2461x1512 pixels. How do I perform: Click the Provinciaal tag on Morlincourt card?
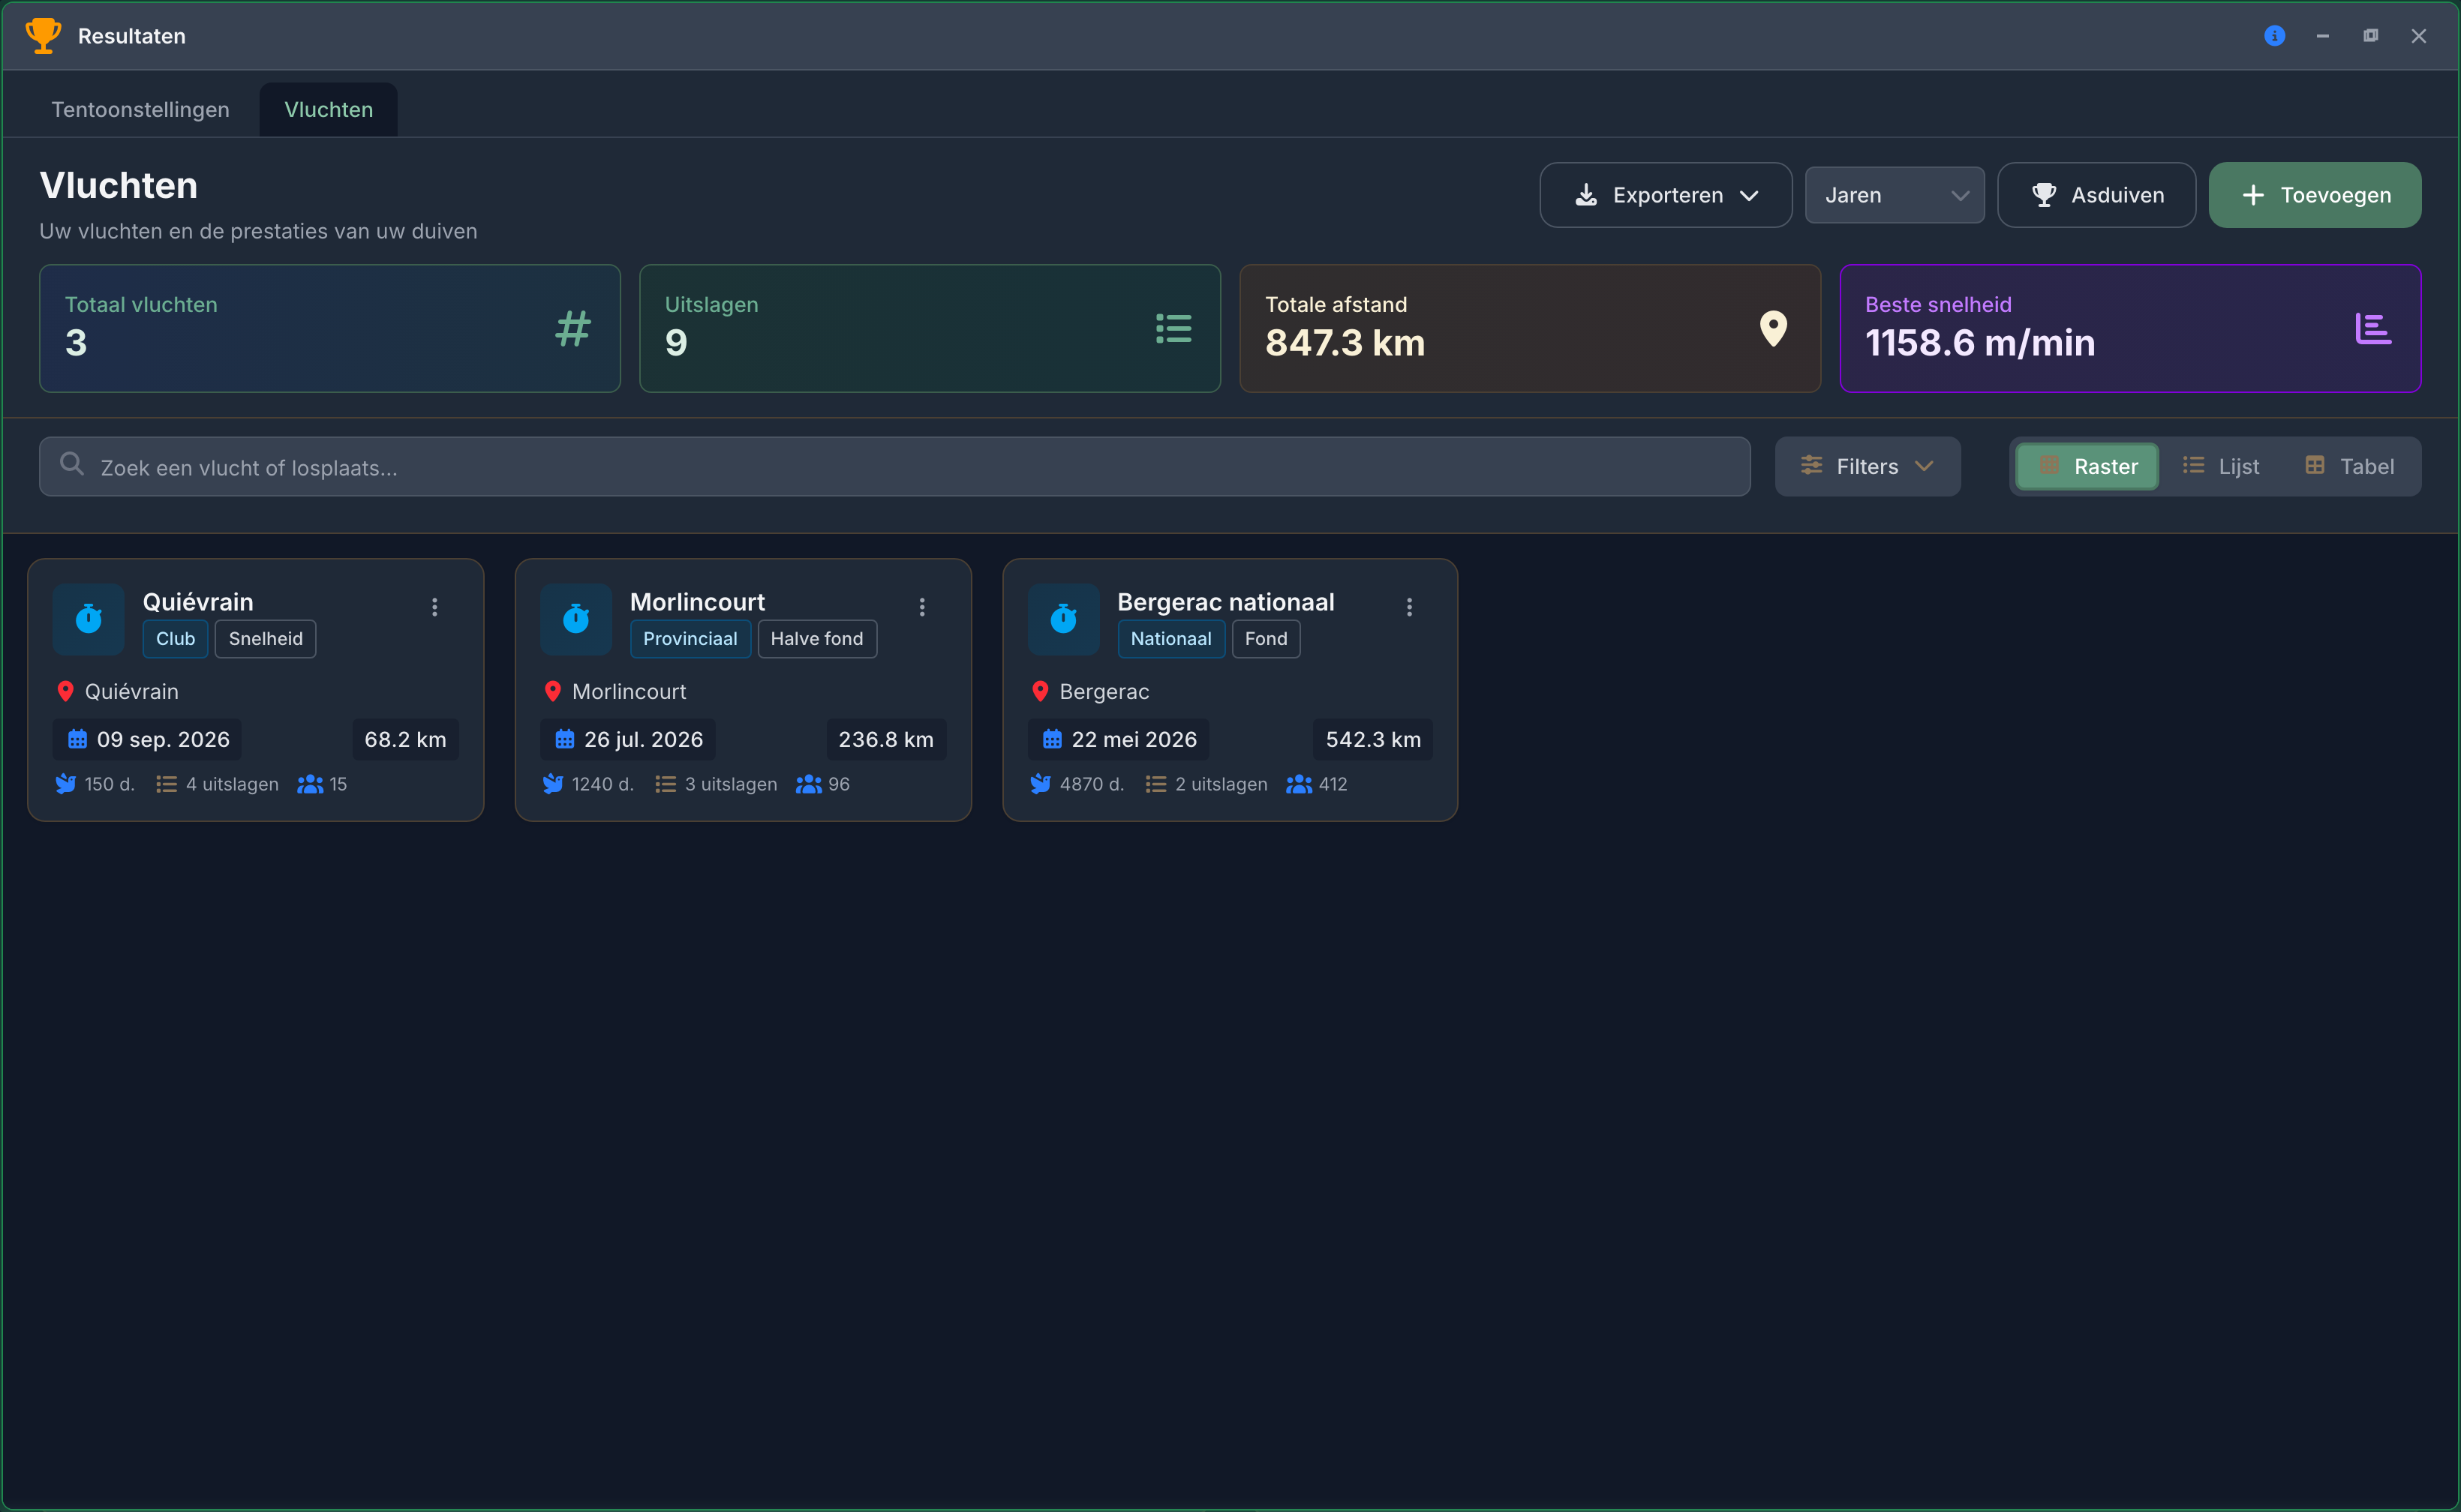point(690,639)
